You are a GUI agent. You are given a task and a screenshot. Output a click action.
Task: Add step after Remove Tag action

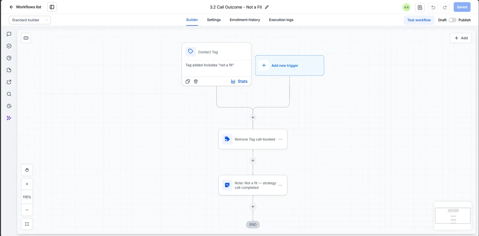coord(253,161)
